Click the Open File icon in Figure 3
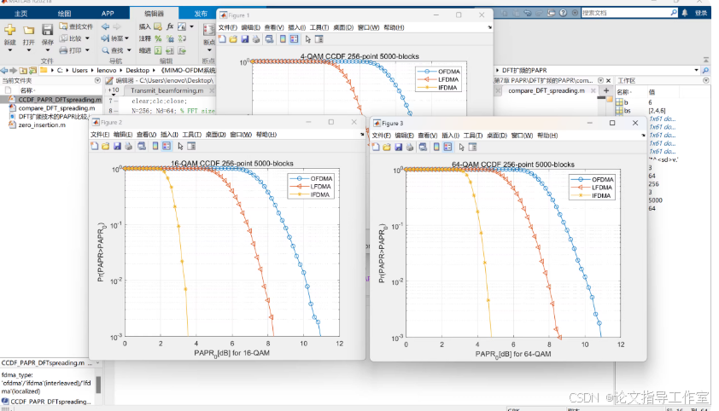The image size is (719, 411). (x=387, y=147)
